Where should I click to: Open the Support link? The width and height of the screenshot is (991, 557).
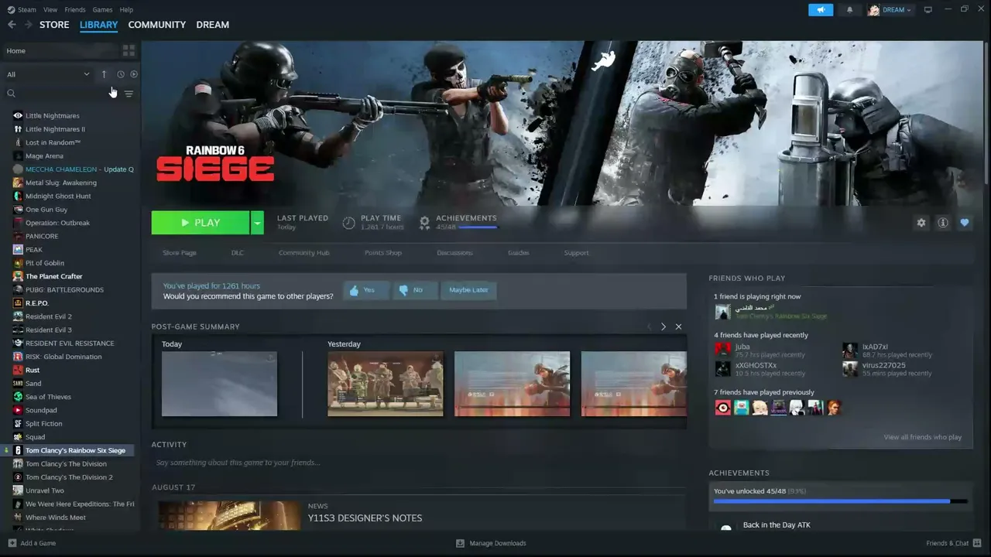tap(576, 253)
